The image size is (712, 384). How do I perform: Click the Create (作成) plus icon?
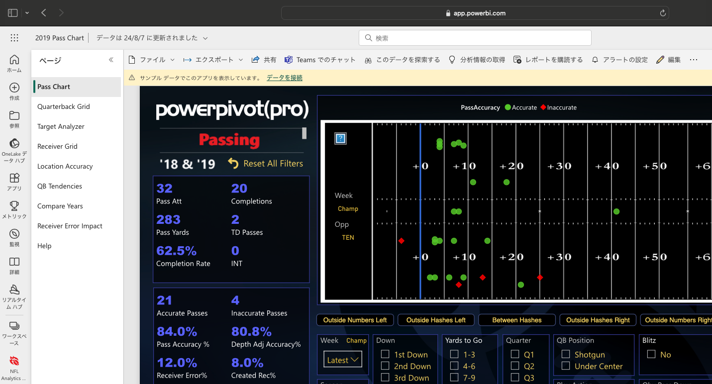pyautogui.click(x=14, y=88)
